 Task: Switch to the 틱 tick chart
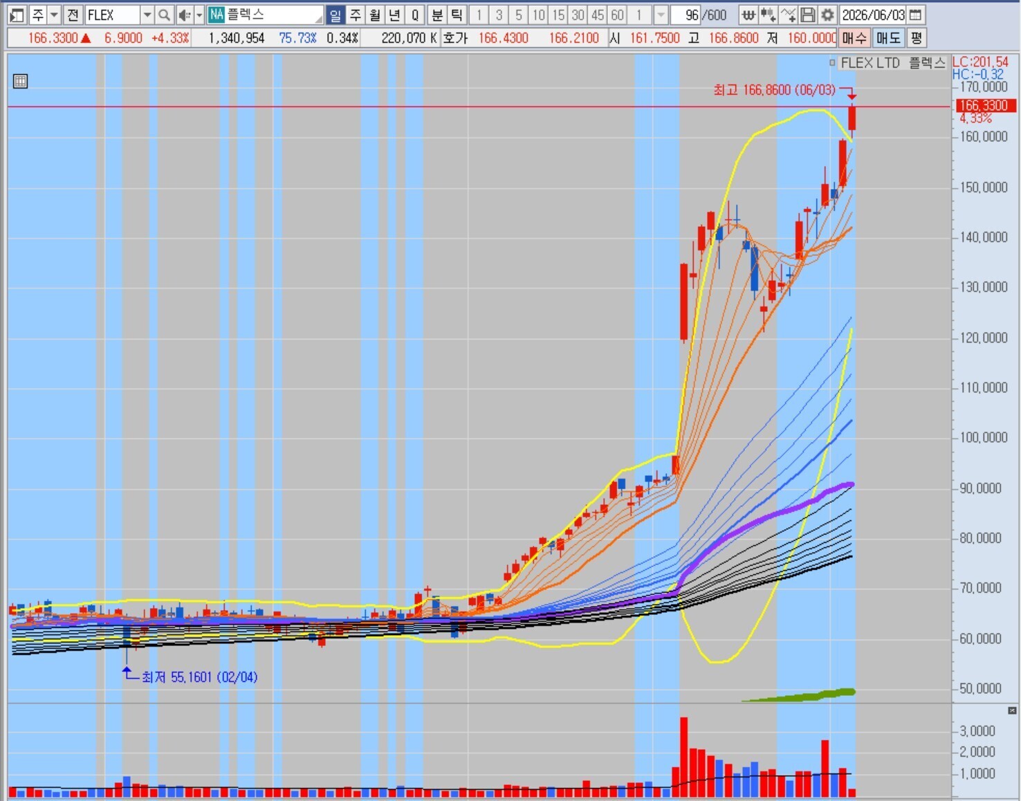click(x=457, y=15)
